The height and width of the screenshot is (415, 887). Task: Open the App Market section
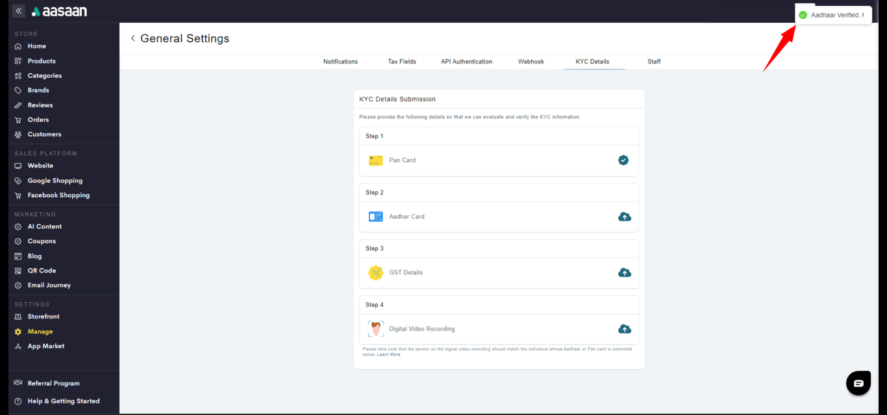pos(46,346)
